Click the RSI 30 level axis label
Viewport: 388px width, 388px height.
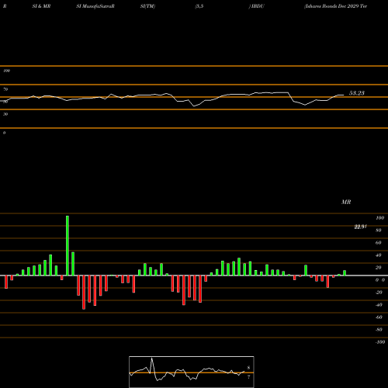(5, 114)
